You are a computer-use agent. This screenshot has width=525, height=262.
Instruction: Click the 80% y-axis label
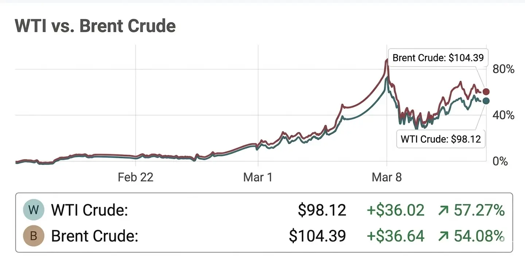pyautogui.click(x=503, y=69)
